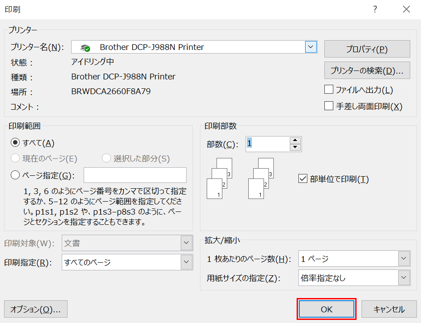Open the オプション button
Screen dimensions: 421x323
pos(35,309)
